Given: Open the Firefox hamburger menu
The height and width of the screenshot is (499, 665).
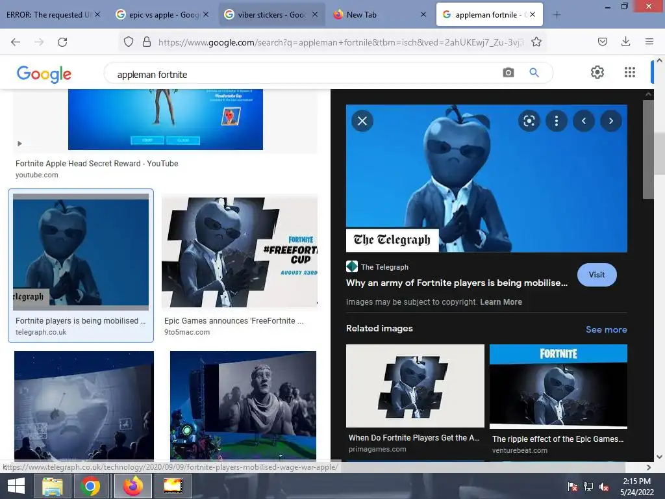Looking at the screenshot, I should tap(649, 42).
